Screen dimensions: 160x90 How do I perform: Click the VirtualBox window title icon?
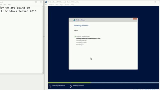46,2
